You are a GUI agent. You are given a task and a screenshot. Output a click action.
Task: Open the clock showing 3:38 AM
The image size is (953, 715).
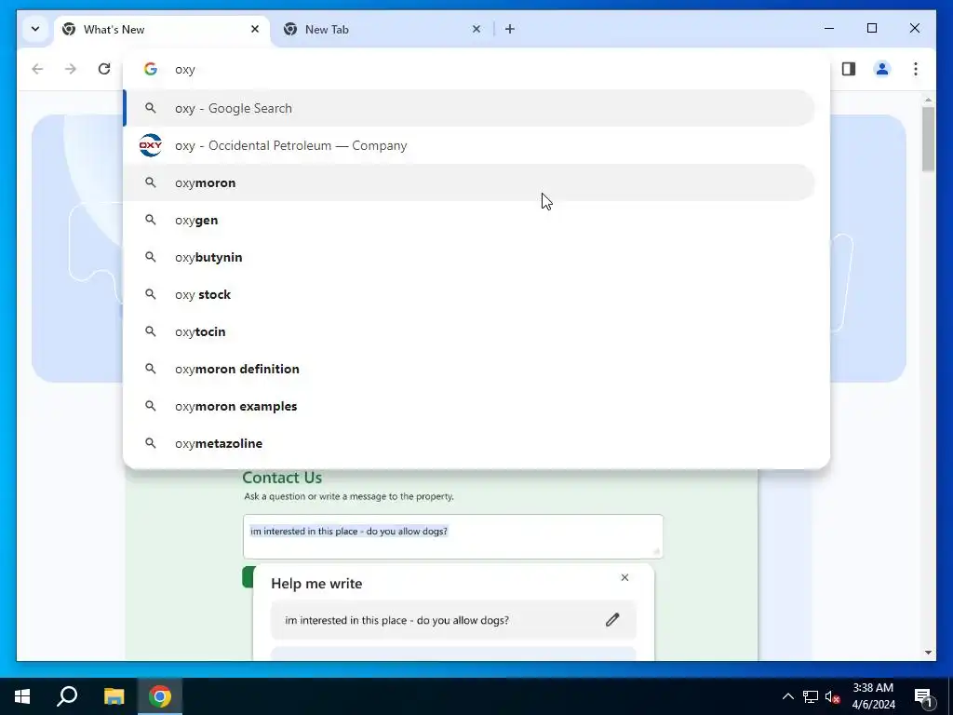[873, 696]
